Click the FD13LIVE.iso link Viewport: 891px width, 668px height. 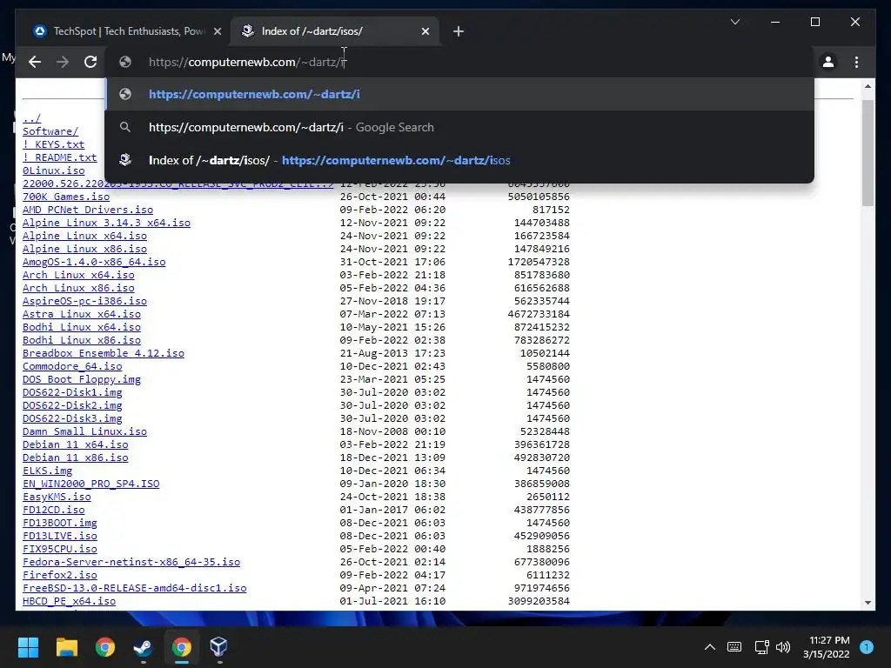60,536
